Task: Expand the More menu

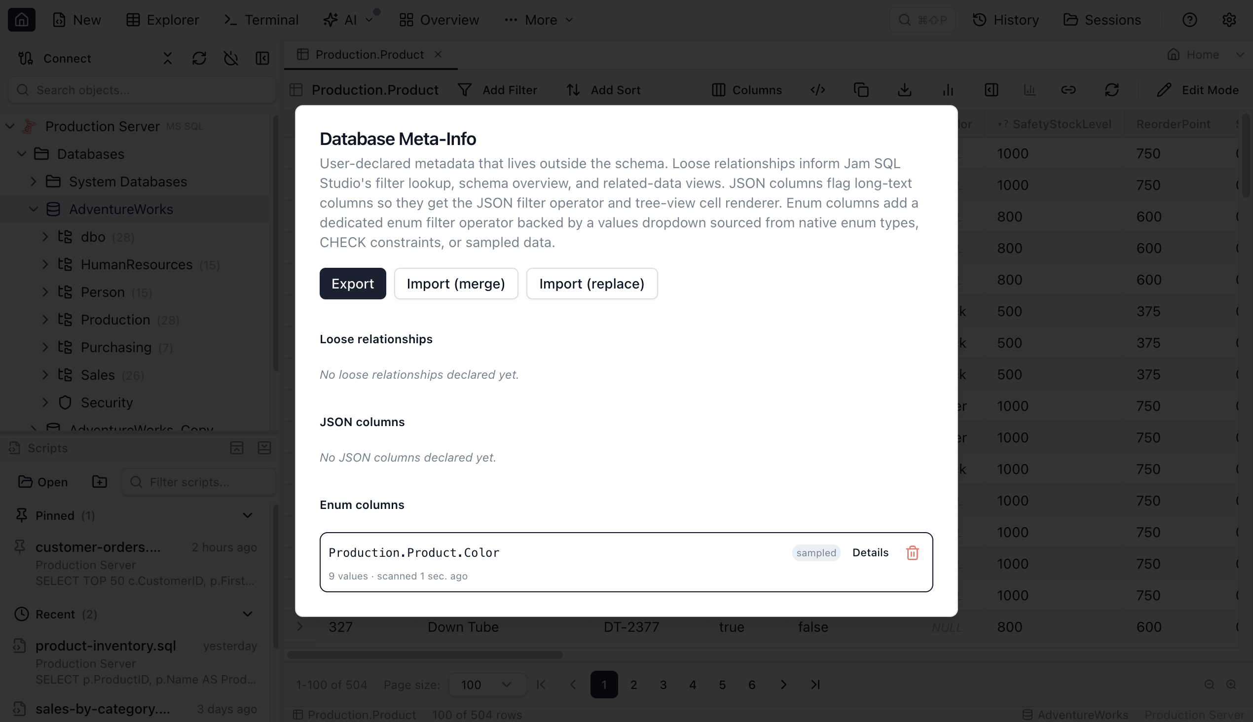Action: pyautogui.click(x=539, y=20)
